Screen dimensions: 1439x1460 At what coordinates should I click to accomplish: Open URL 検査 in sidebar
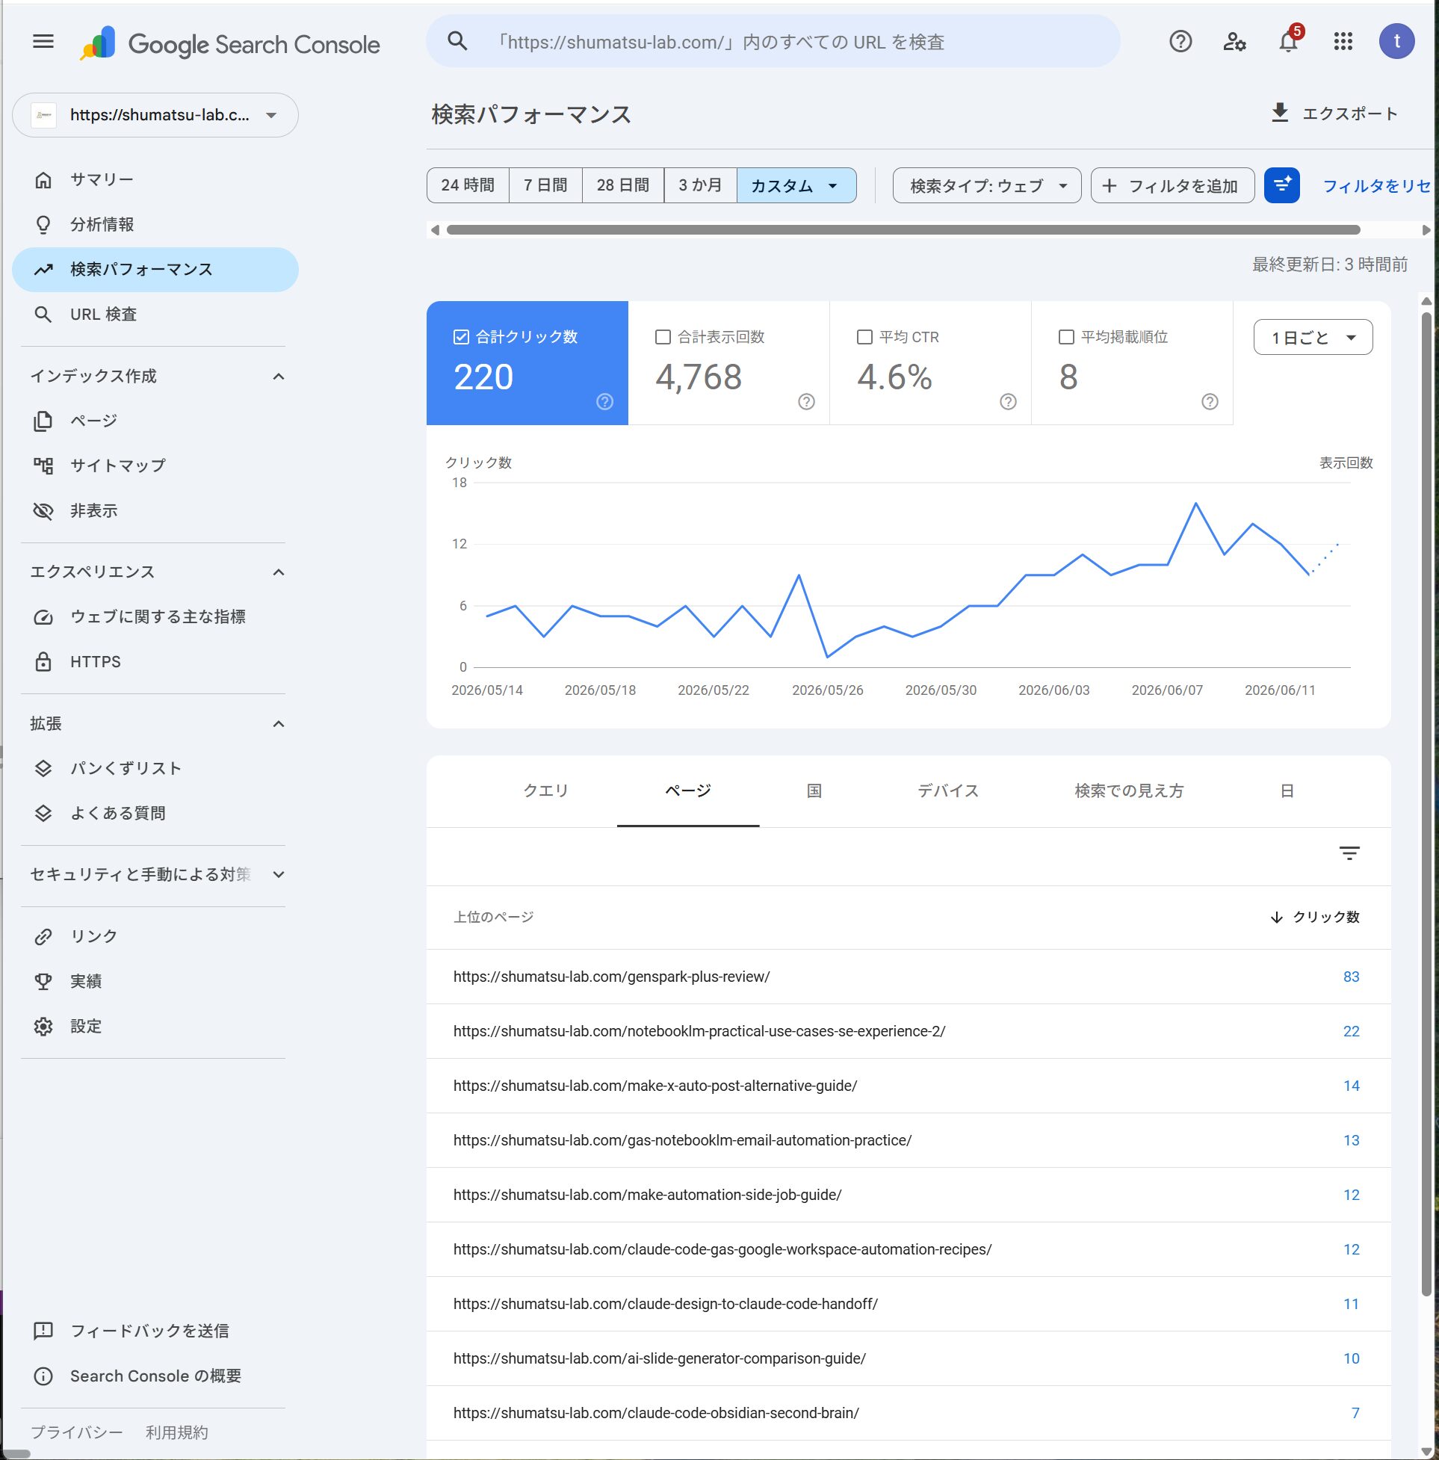tap(155, 315)
